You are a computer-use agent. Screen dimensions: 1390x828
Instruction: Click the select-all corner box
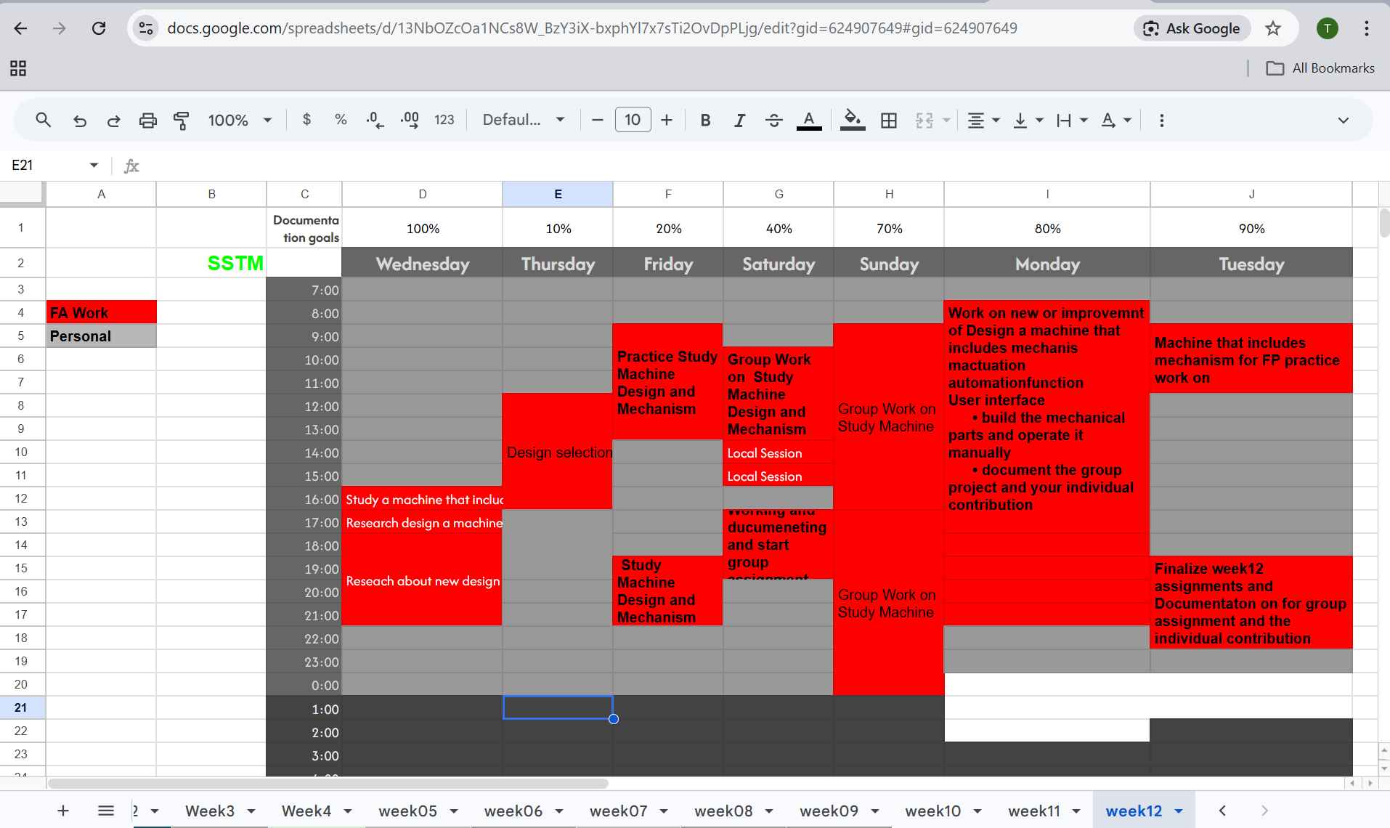(23, 193)
